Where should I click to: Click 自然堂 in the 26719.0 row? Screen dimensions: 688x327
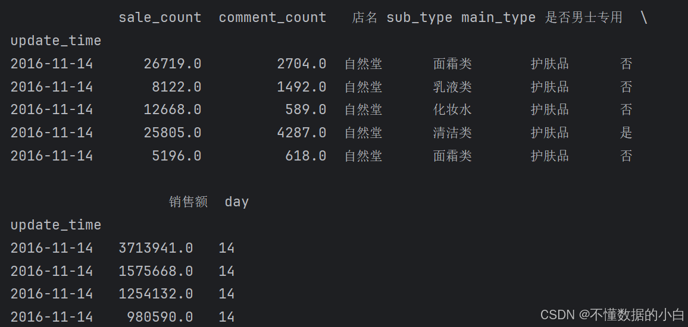pos(363,64)
